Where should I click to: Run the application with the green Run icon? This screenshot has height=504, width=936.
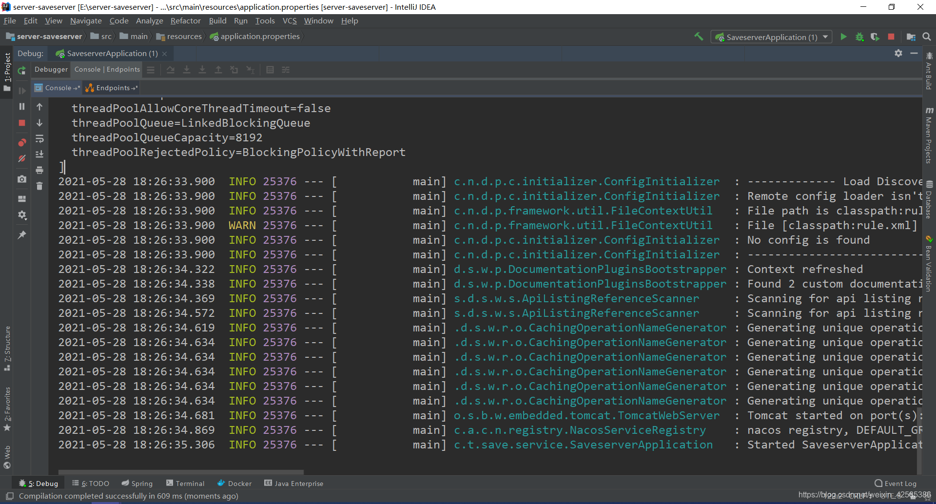(x=844, y=37)
